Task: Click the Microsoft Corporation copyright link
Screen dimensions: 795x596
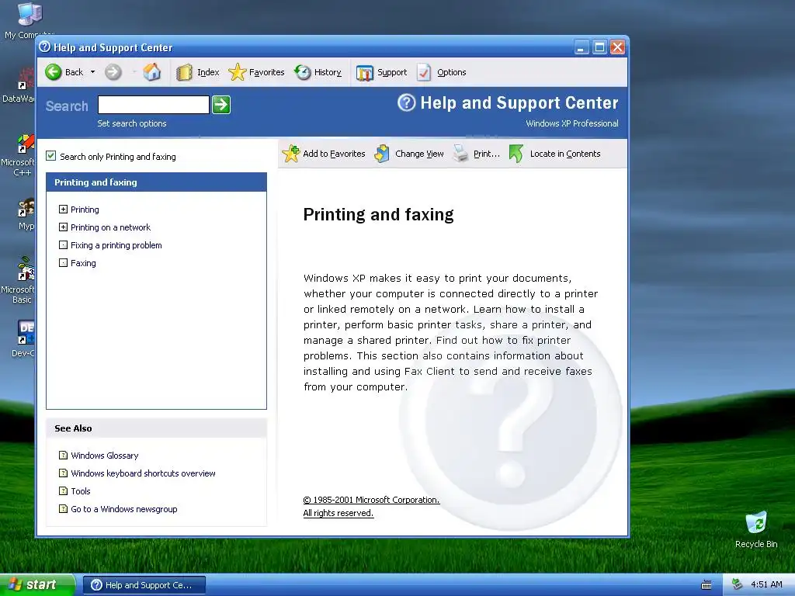Action: 371,500
